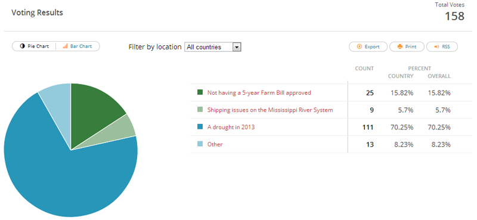Screen dimensions: 477x220
Task: Click the count value 111
Action: pos(368,127)
